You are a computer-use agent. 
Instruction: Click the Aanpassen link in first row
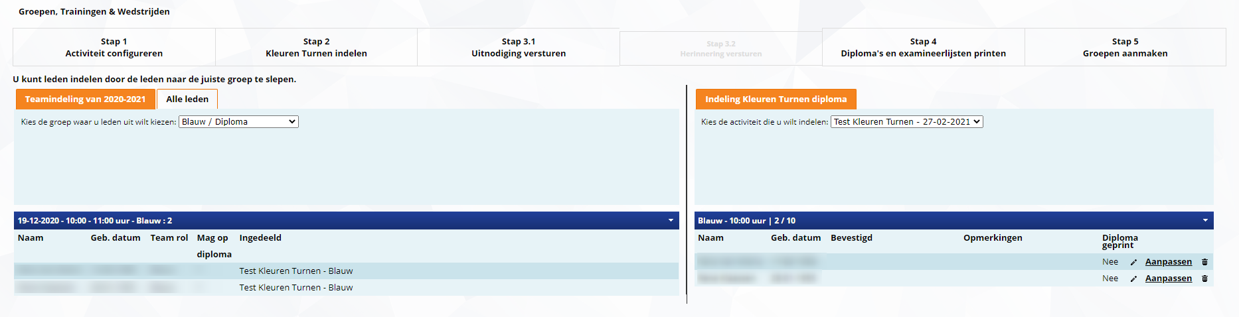(x=1168, y=262)
